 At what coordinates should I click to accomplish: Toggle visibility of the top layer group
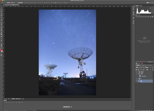(136, 72)
